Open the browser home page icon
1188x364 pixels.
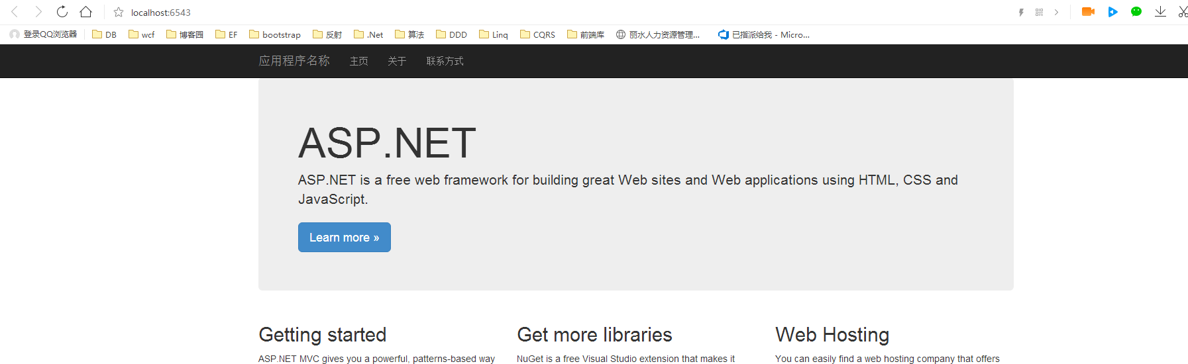(85, 12)
